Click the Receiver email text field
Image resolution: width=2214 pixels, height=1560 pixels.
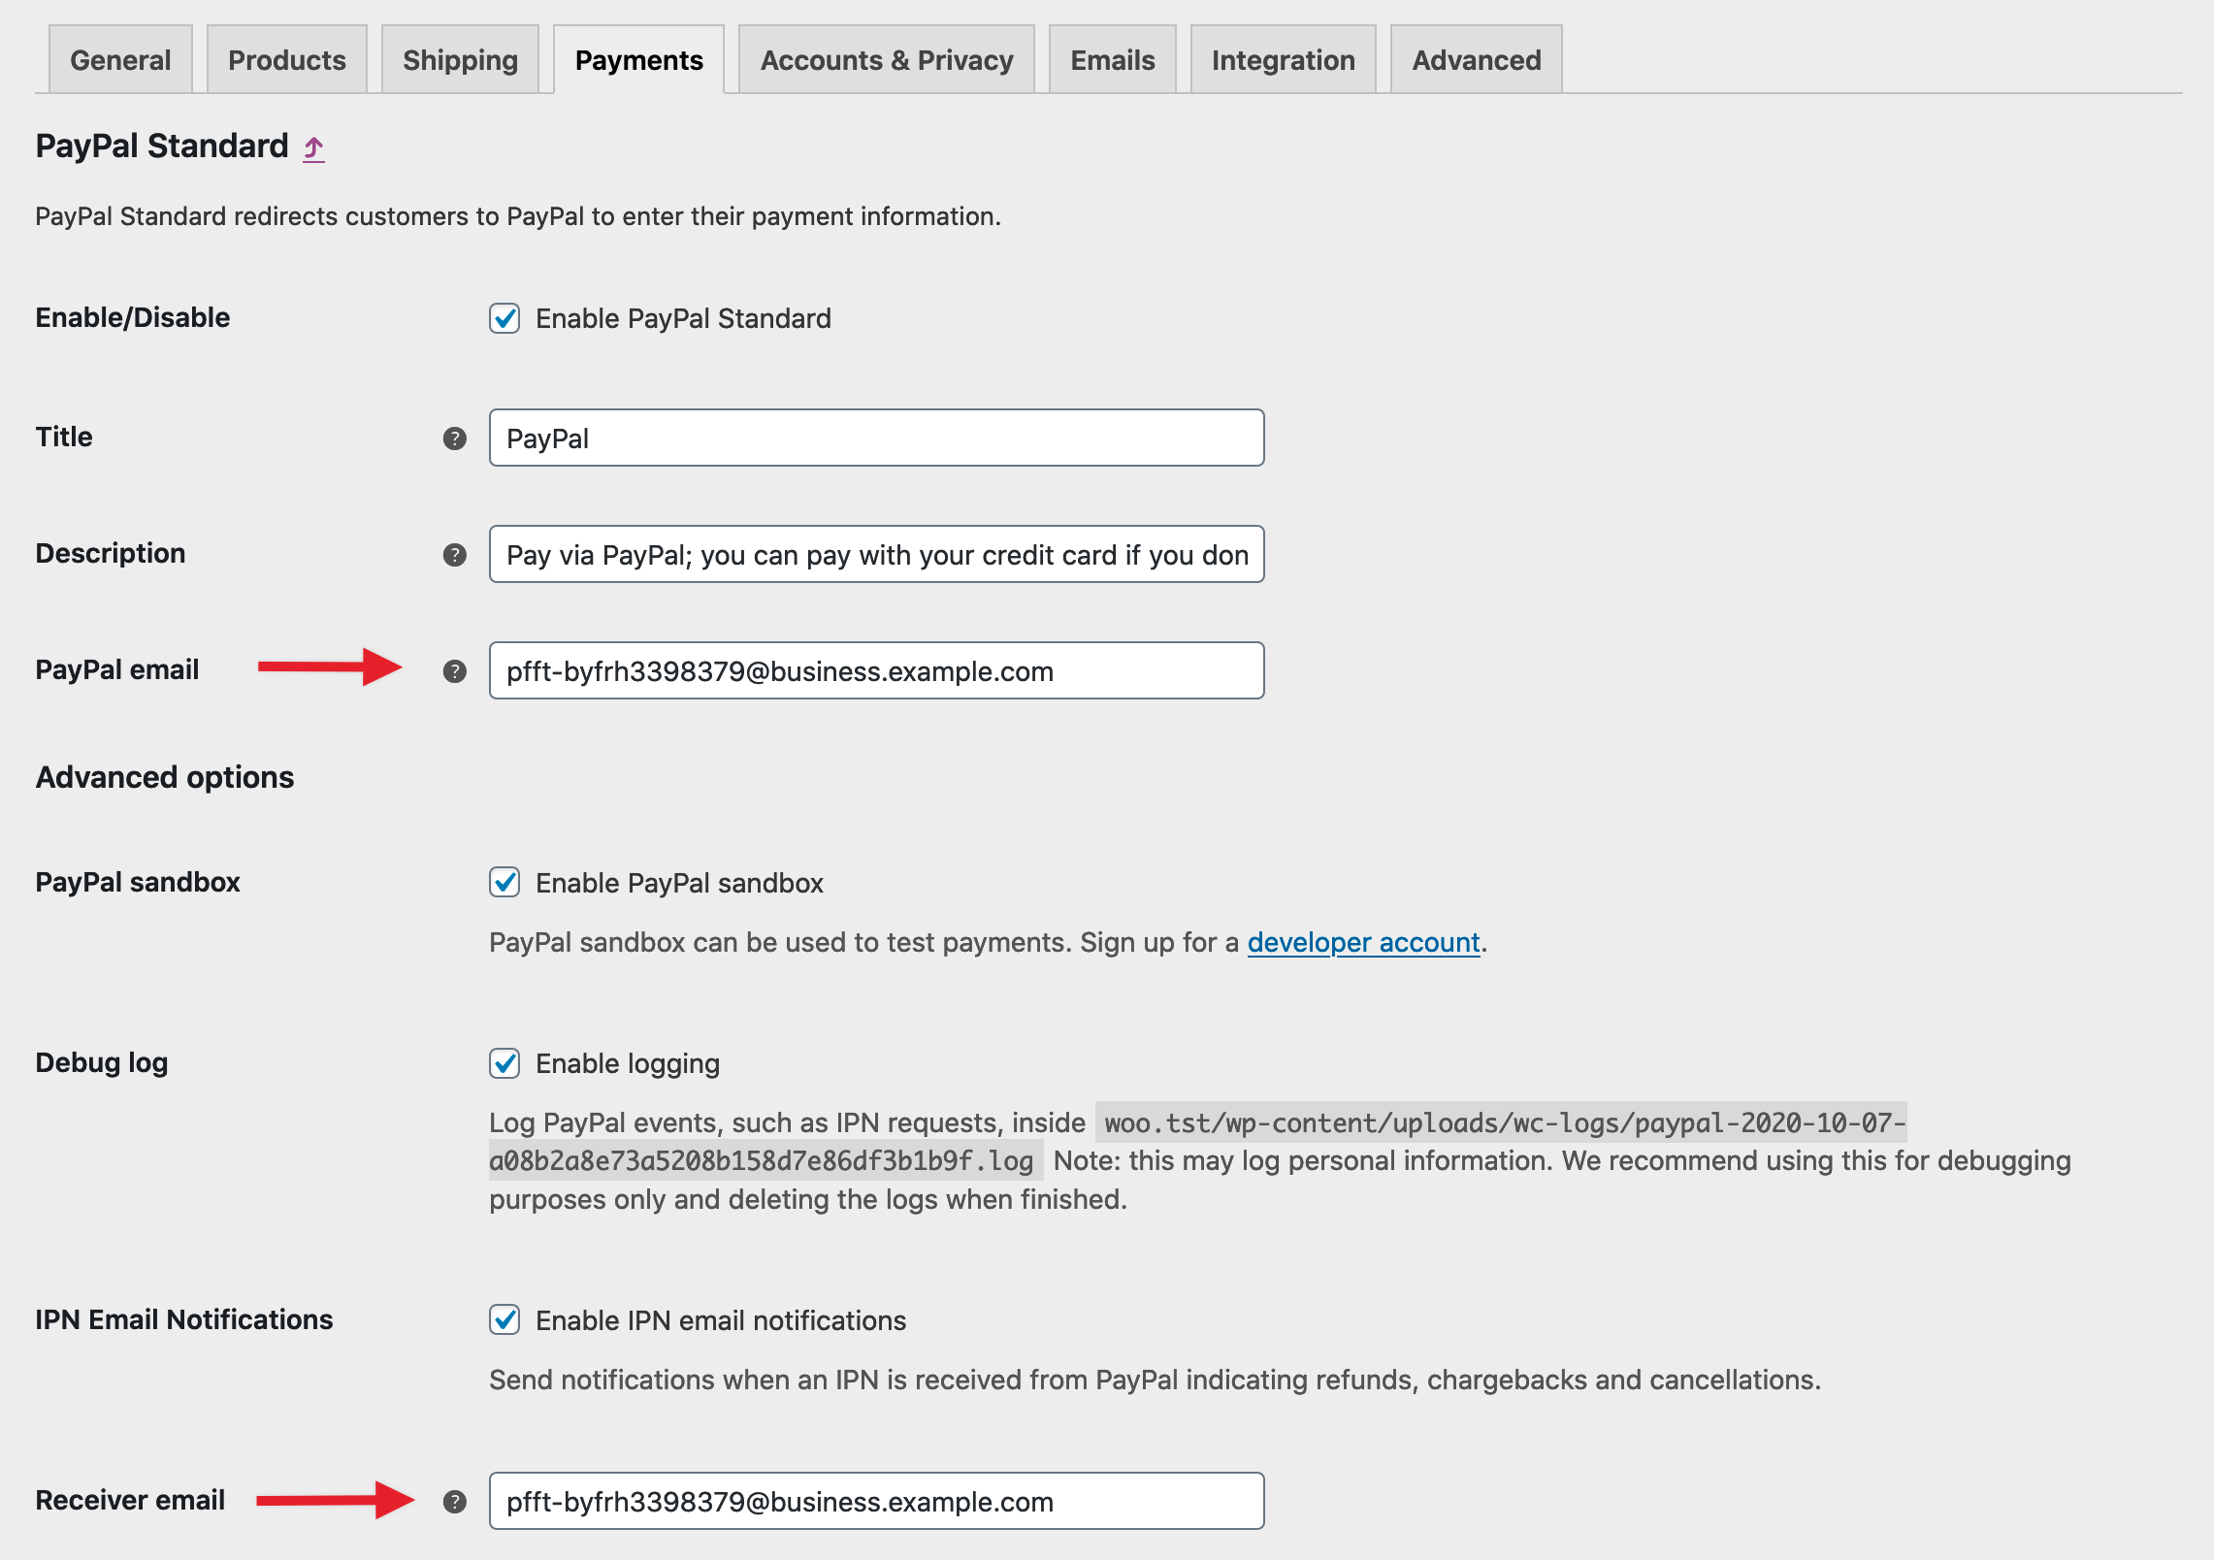click(x=873, y=1500)
